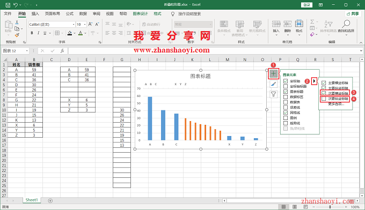
Task: Switch to the 图表设计 tab
Action: [140, 14]
